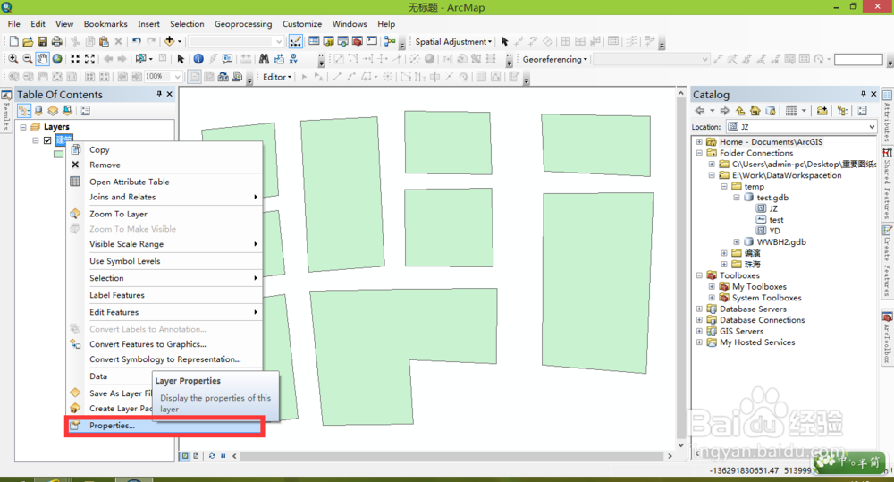Open the map scale combo box
This screenshot has width=894, height=482.
pyautogui.click(x=236, y=42)
